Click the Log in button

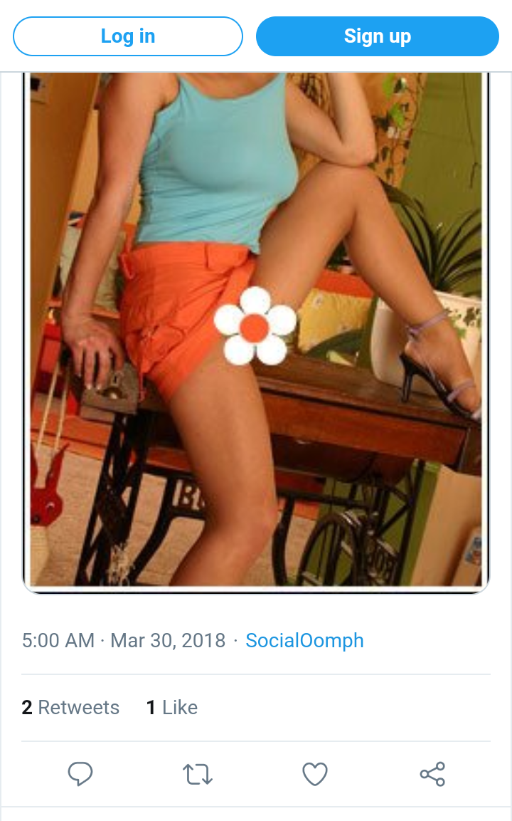tap(128, 36)
